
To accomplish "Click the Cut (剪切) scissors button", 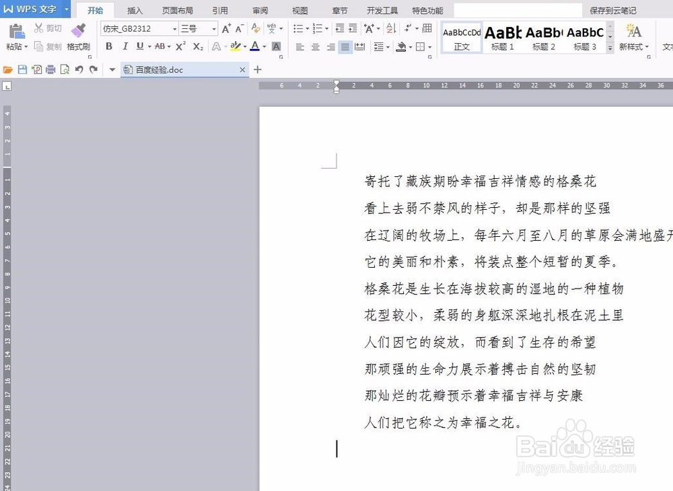I will tap(48, 28).
